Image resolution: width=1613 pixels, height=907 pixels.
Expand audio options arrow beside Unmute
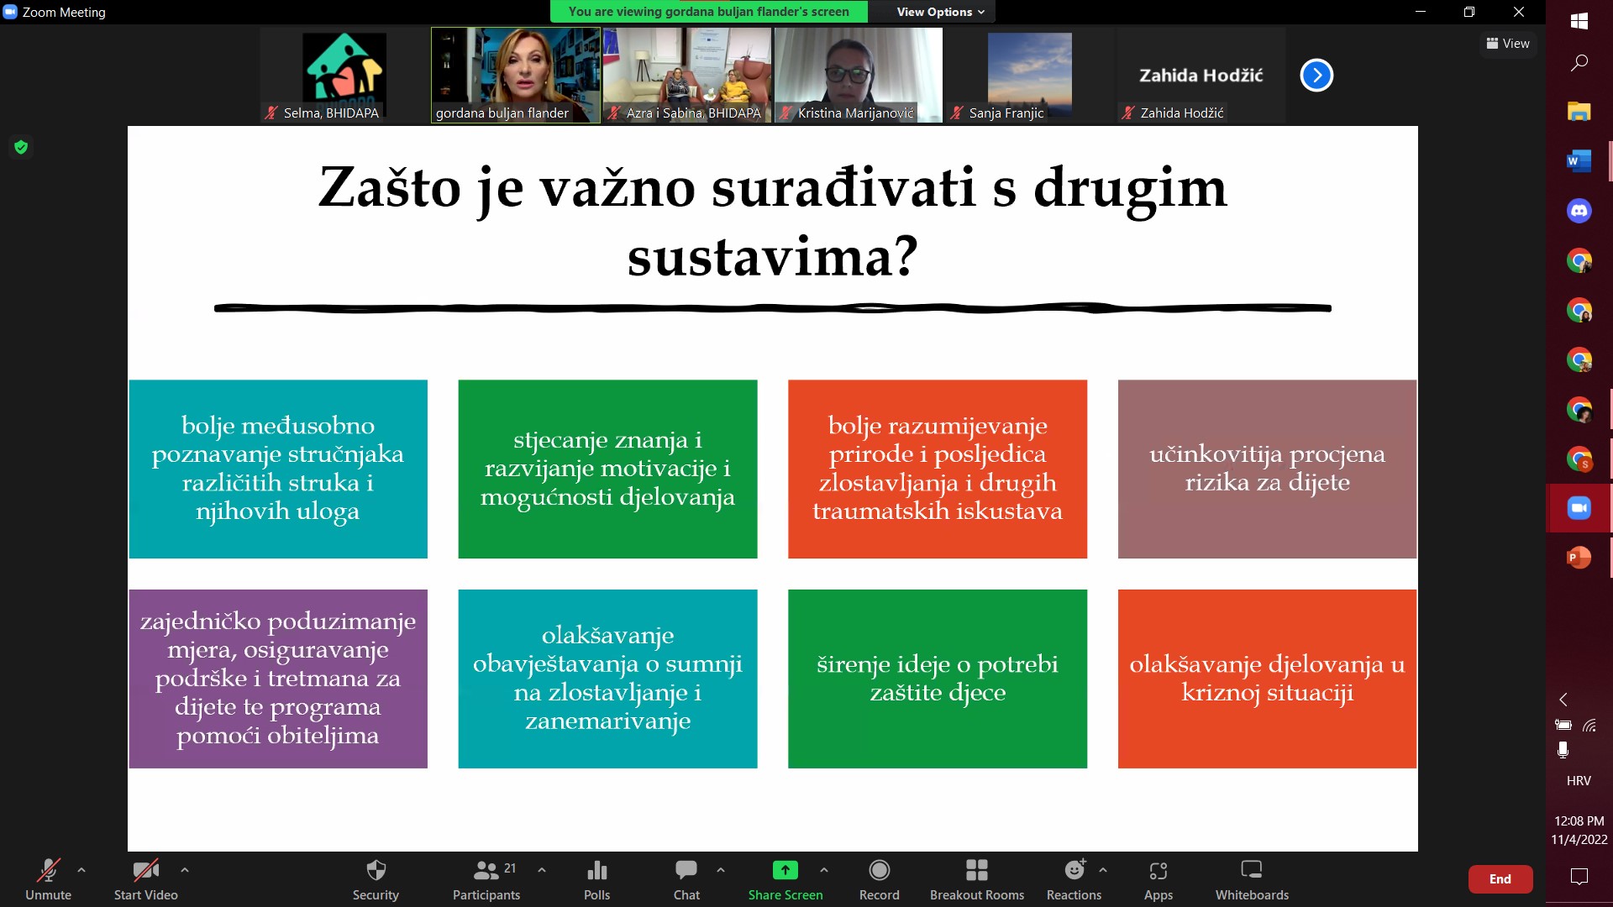(x=81, y=870)
